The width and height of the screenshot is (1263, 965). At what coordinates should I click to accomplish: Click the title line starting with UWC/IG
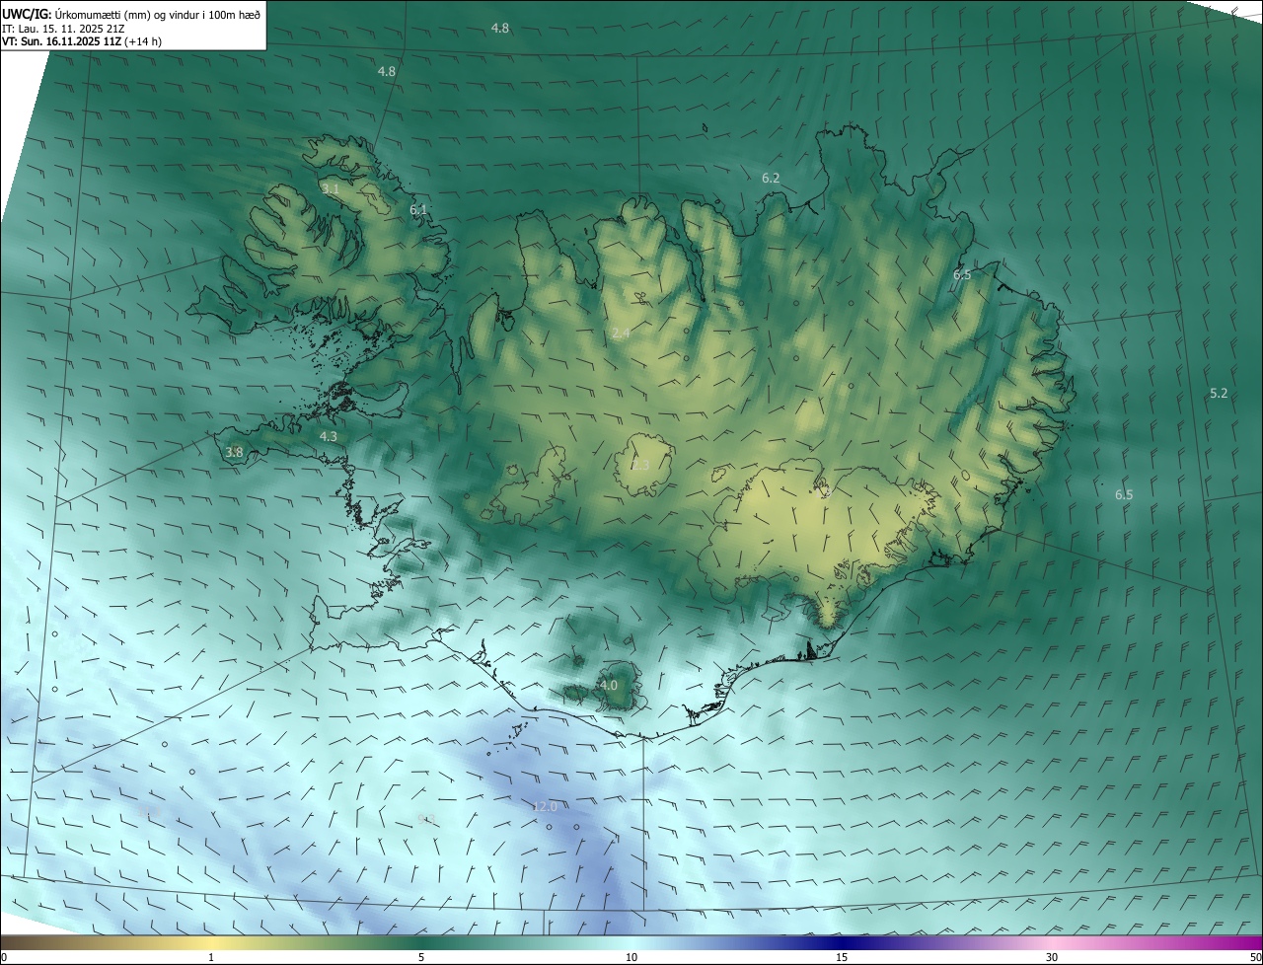pyautogui.click(x=131, y=13)
